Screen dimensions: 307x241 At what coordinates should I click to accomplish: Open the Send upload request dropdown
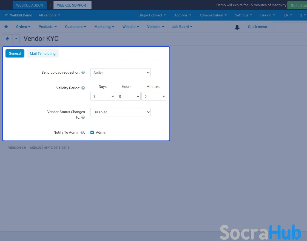(x=121, y=73)
